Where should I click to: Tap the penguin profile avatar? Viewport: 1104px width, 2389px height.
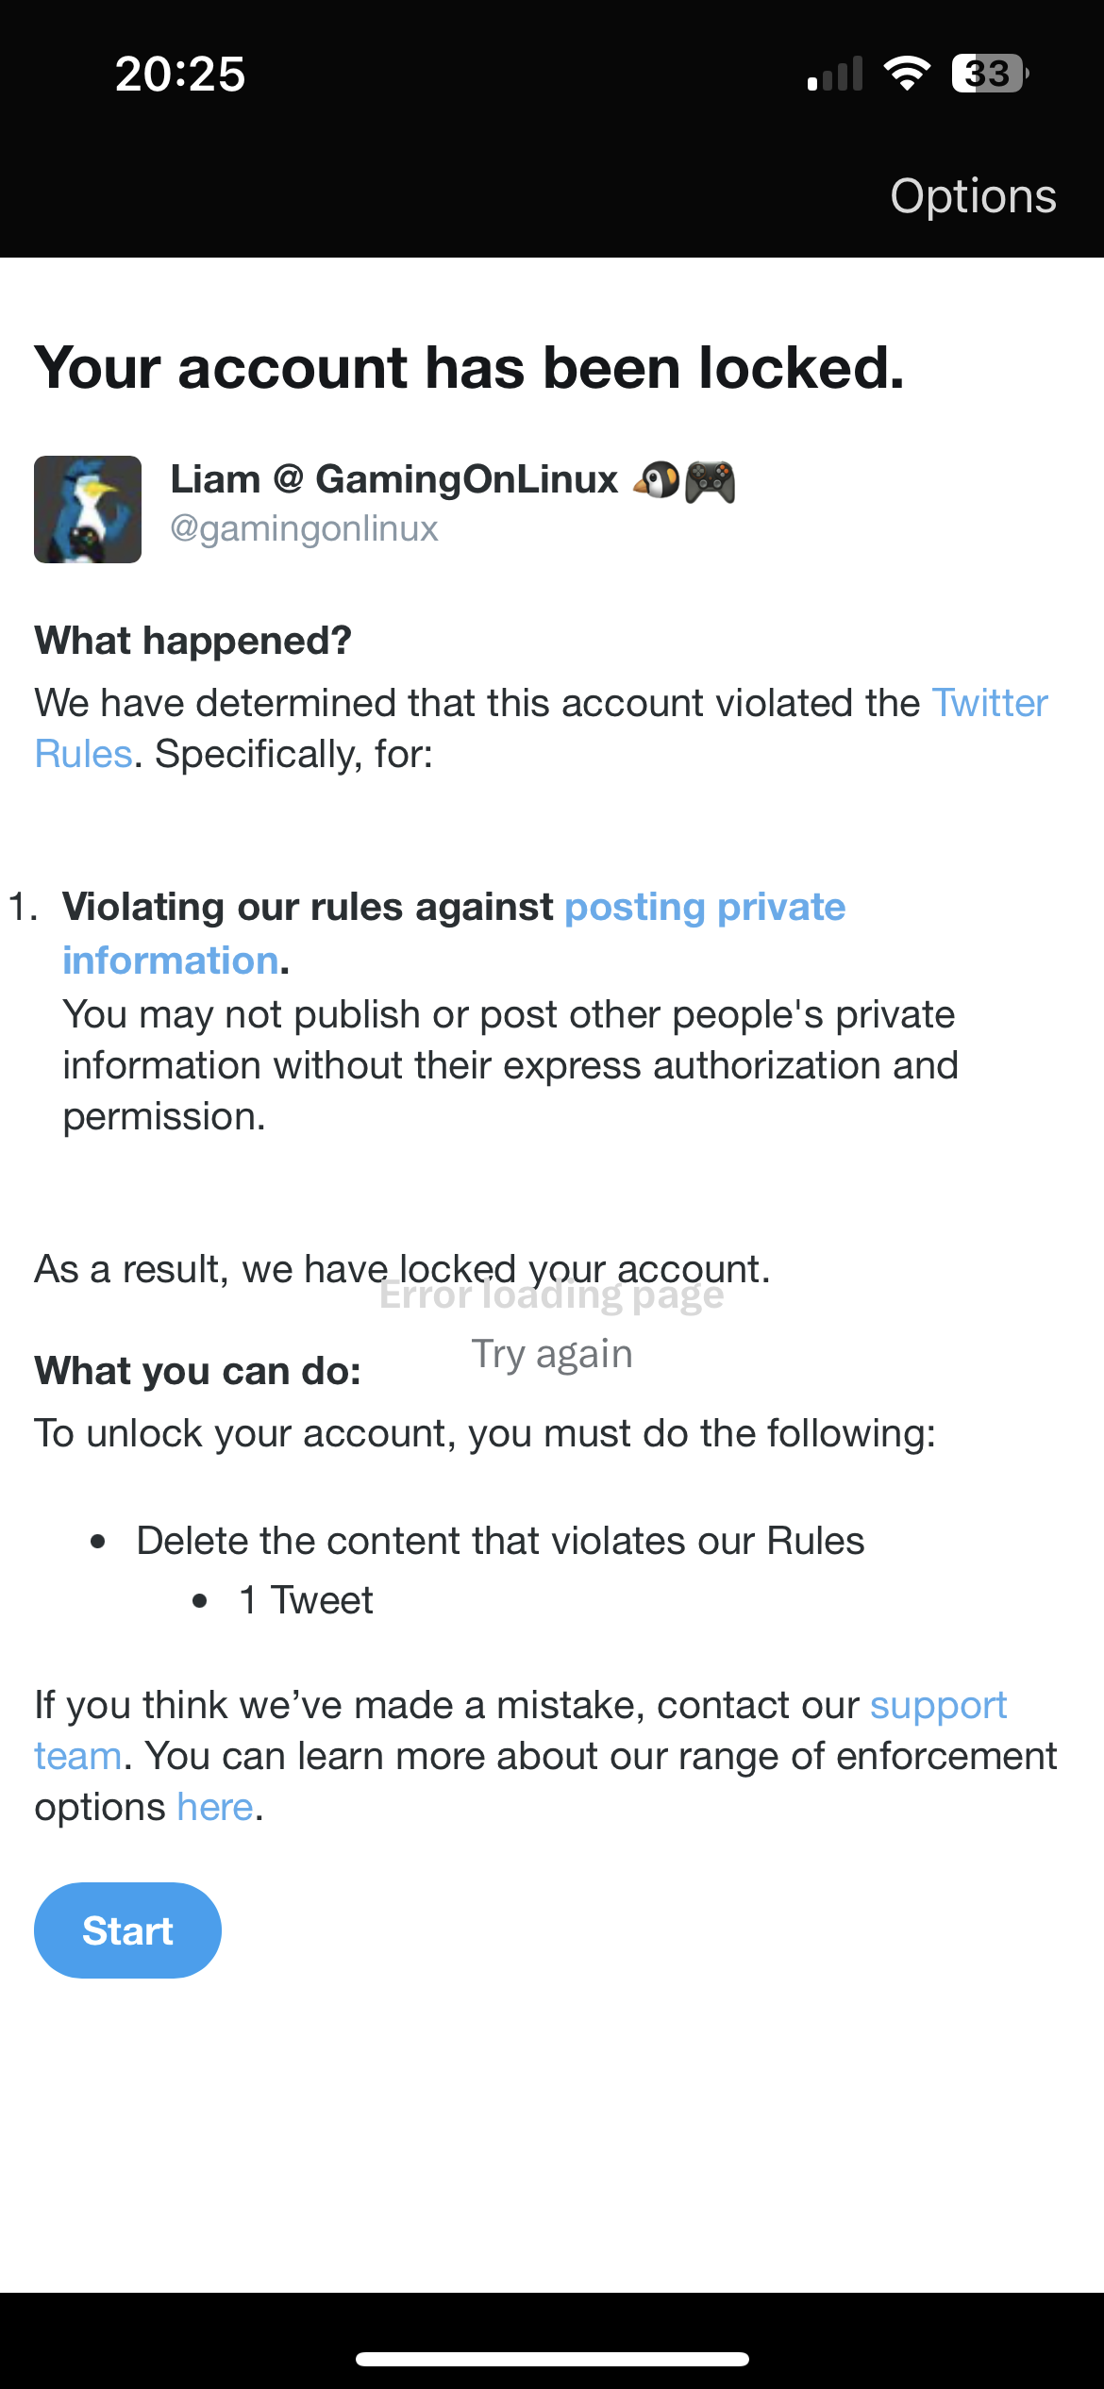pos(88,510)
